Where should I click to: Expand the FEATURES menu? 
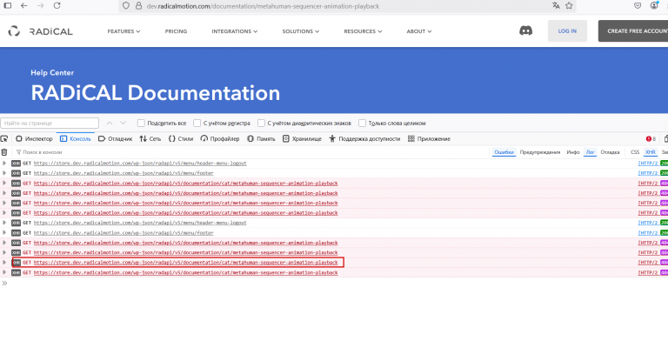(x=124, y=31)
